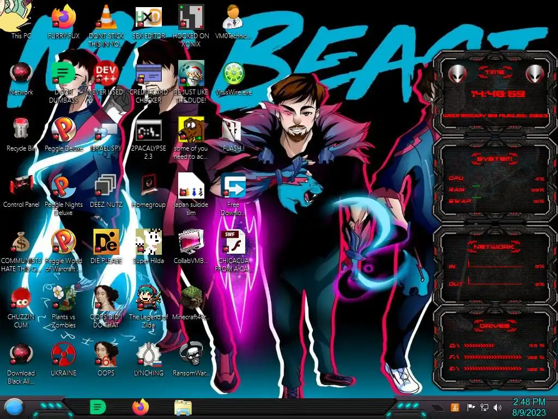Click the NETWORK widget header
This screenshot has height=419, width=558.
495,247
